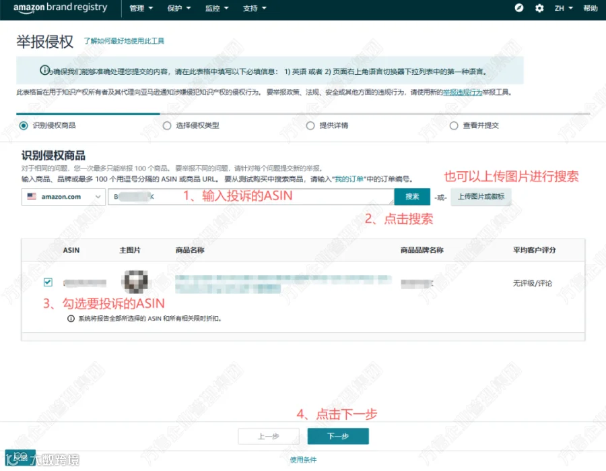Screen dimensions: 606x471
Task: Open 了解如何最好地使用此工具 link
Action: (x=124, y=41)
